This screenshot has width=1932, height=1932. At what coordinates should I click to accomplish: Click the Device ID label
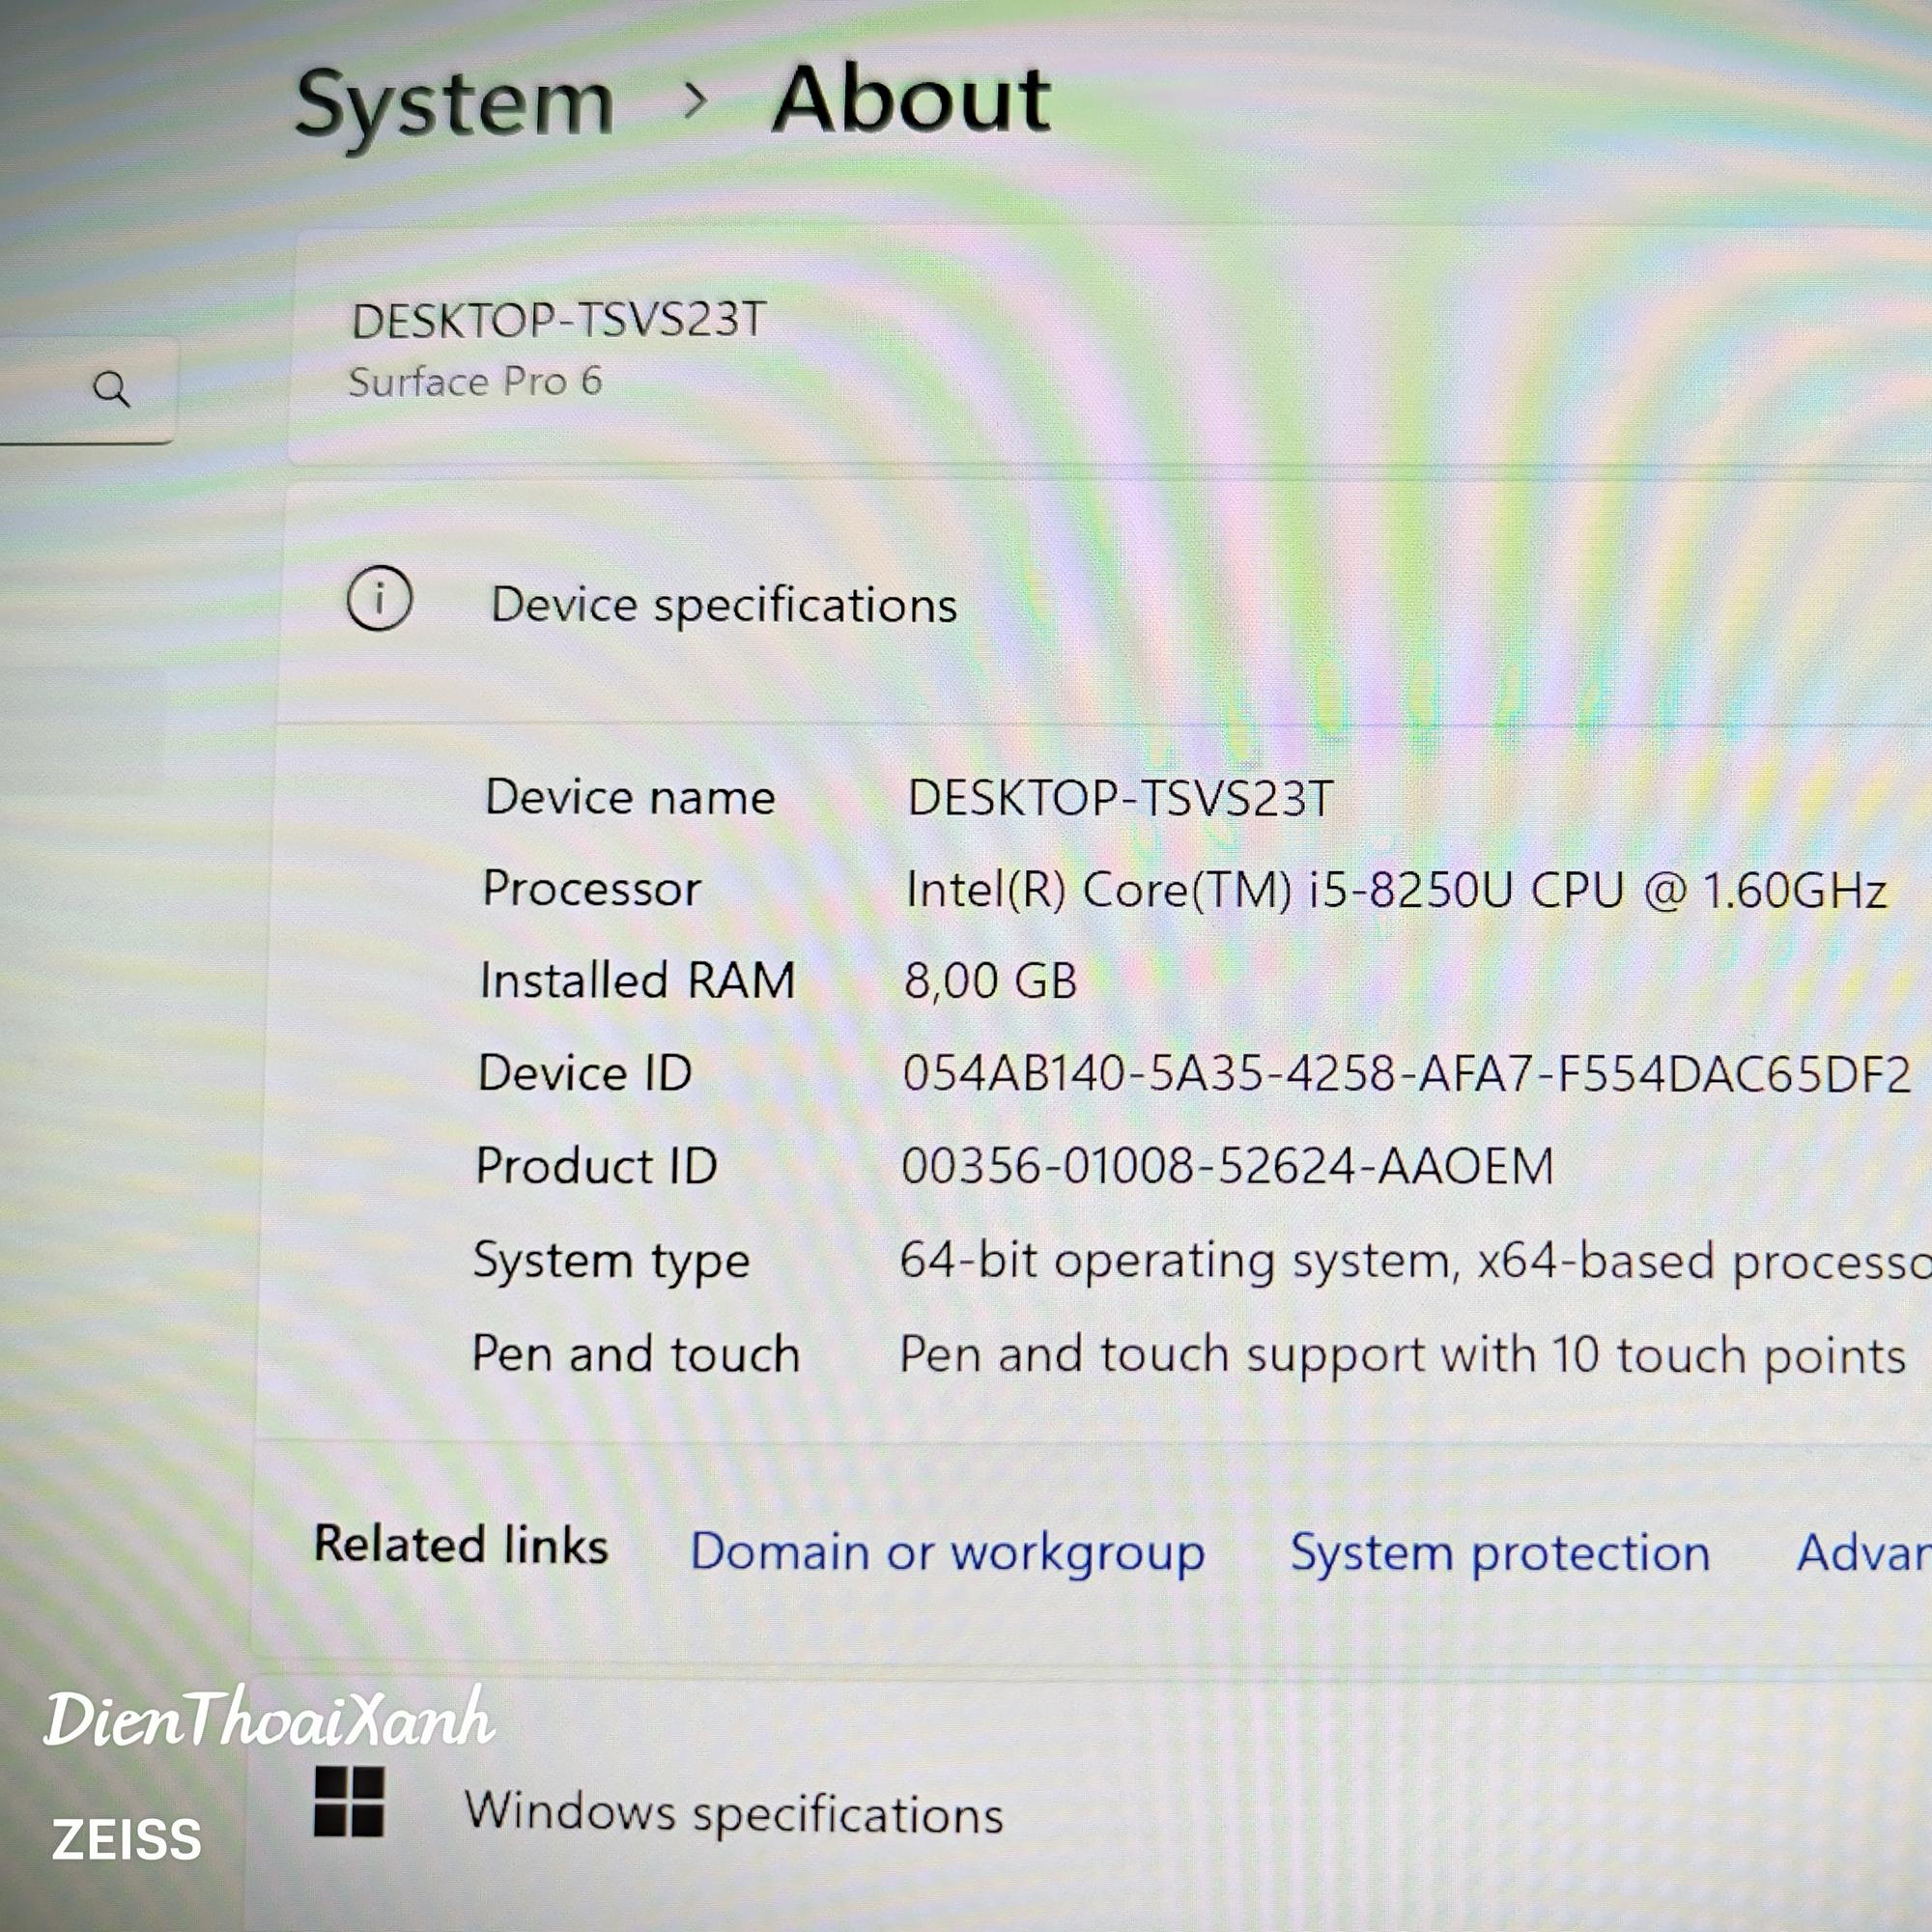tap(585, 1073)
